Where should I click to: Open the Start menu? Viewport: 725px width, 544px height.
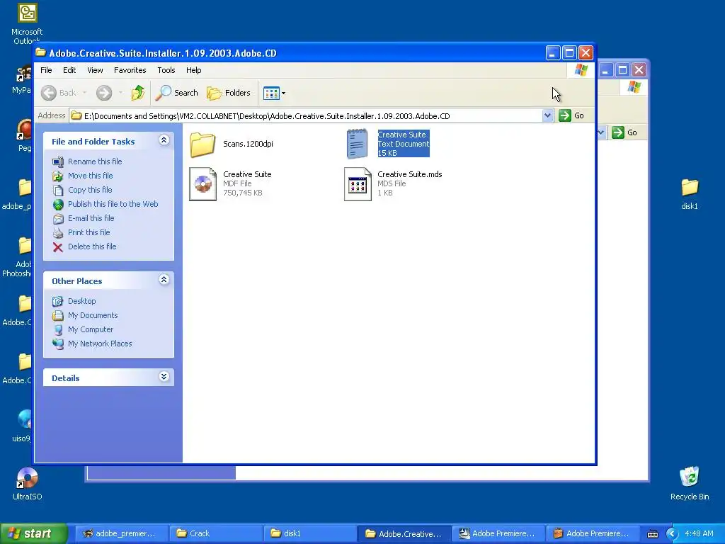coord(34,533)
